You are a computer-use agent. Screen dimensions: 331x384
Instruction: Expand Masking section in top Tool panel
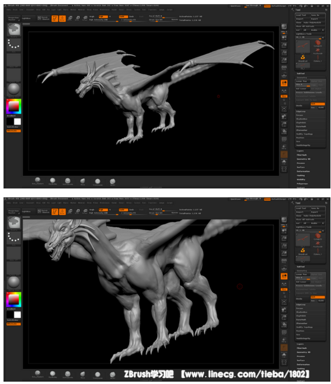[x=301, y=176]
